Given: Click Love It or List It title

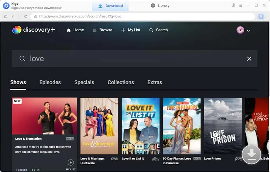Looking at the screenshot, I should pos(133,159).
